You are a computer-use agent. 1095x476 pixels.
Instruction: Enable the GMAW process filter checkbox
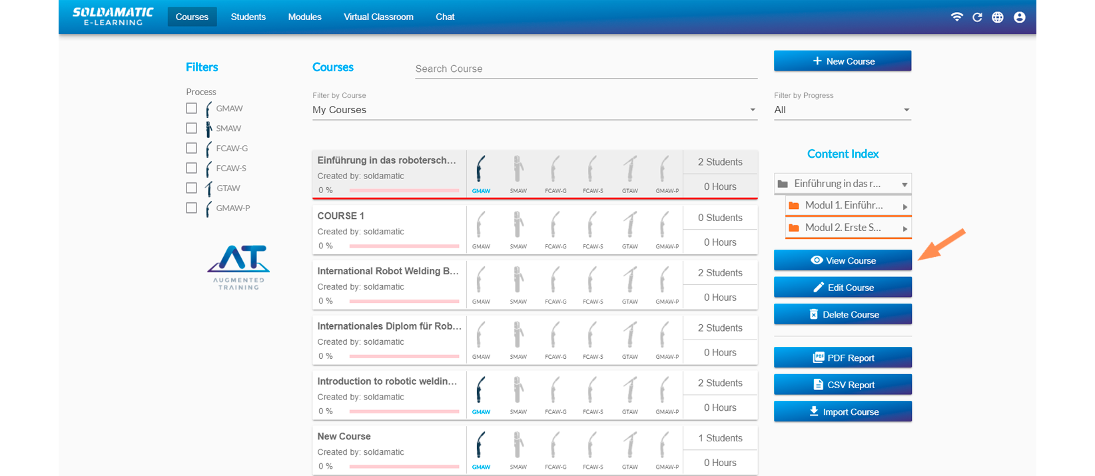192,108
